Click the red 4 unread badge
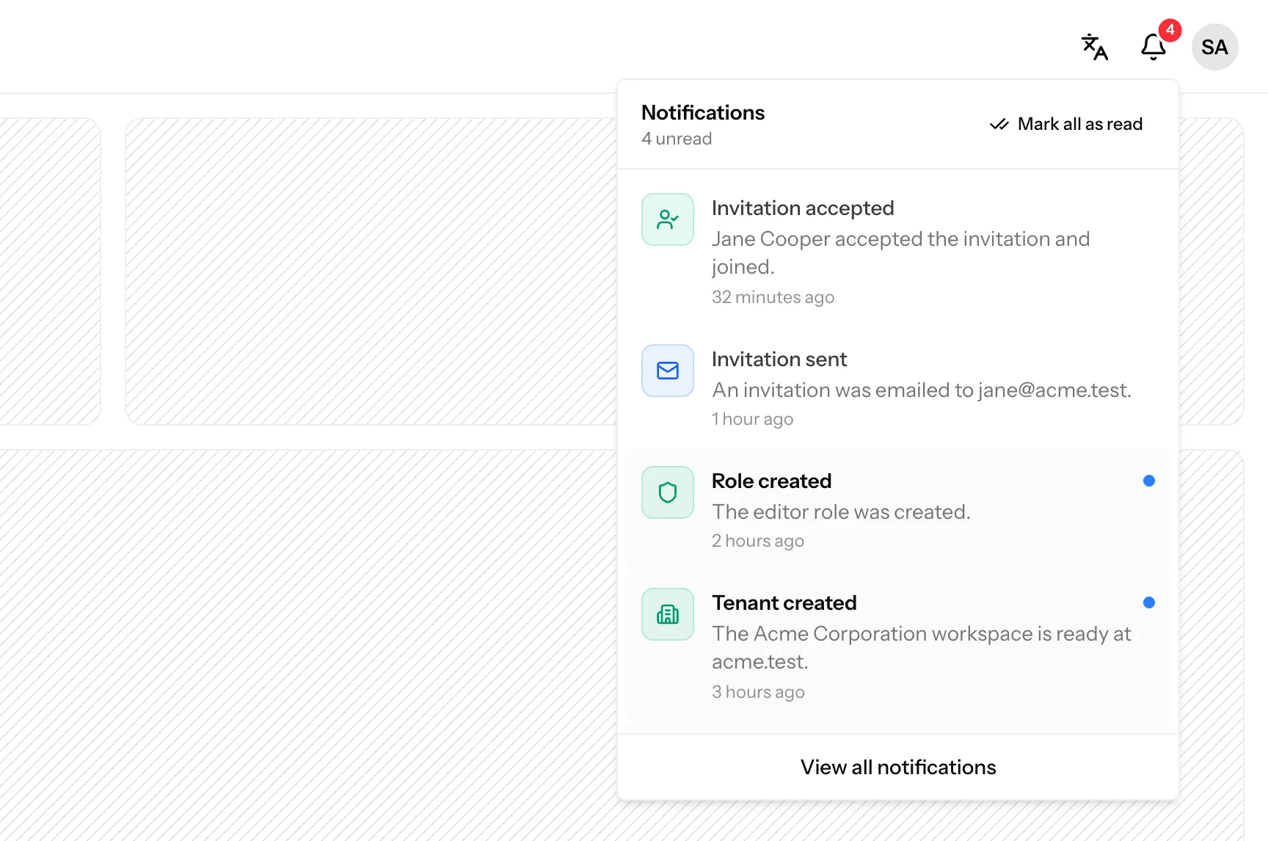Image resolution: width=1268 pixels, height=841 pixels. click(x=1170, y=30)
